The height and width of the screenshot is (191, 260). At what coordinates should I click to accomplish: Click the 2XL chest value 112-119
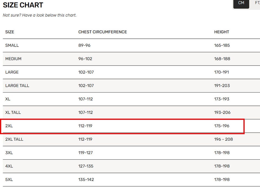click(85, 126)
